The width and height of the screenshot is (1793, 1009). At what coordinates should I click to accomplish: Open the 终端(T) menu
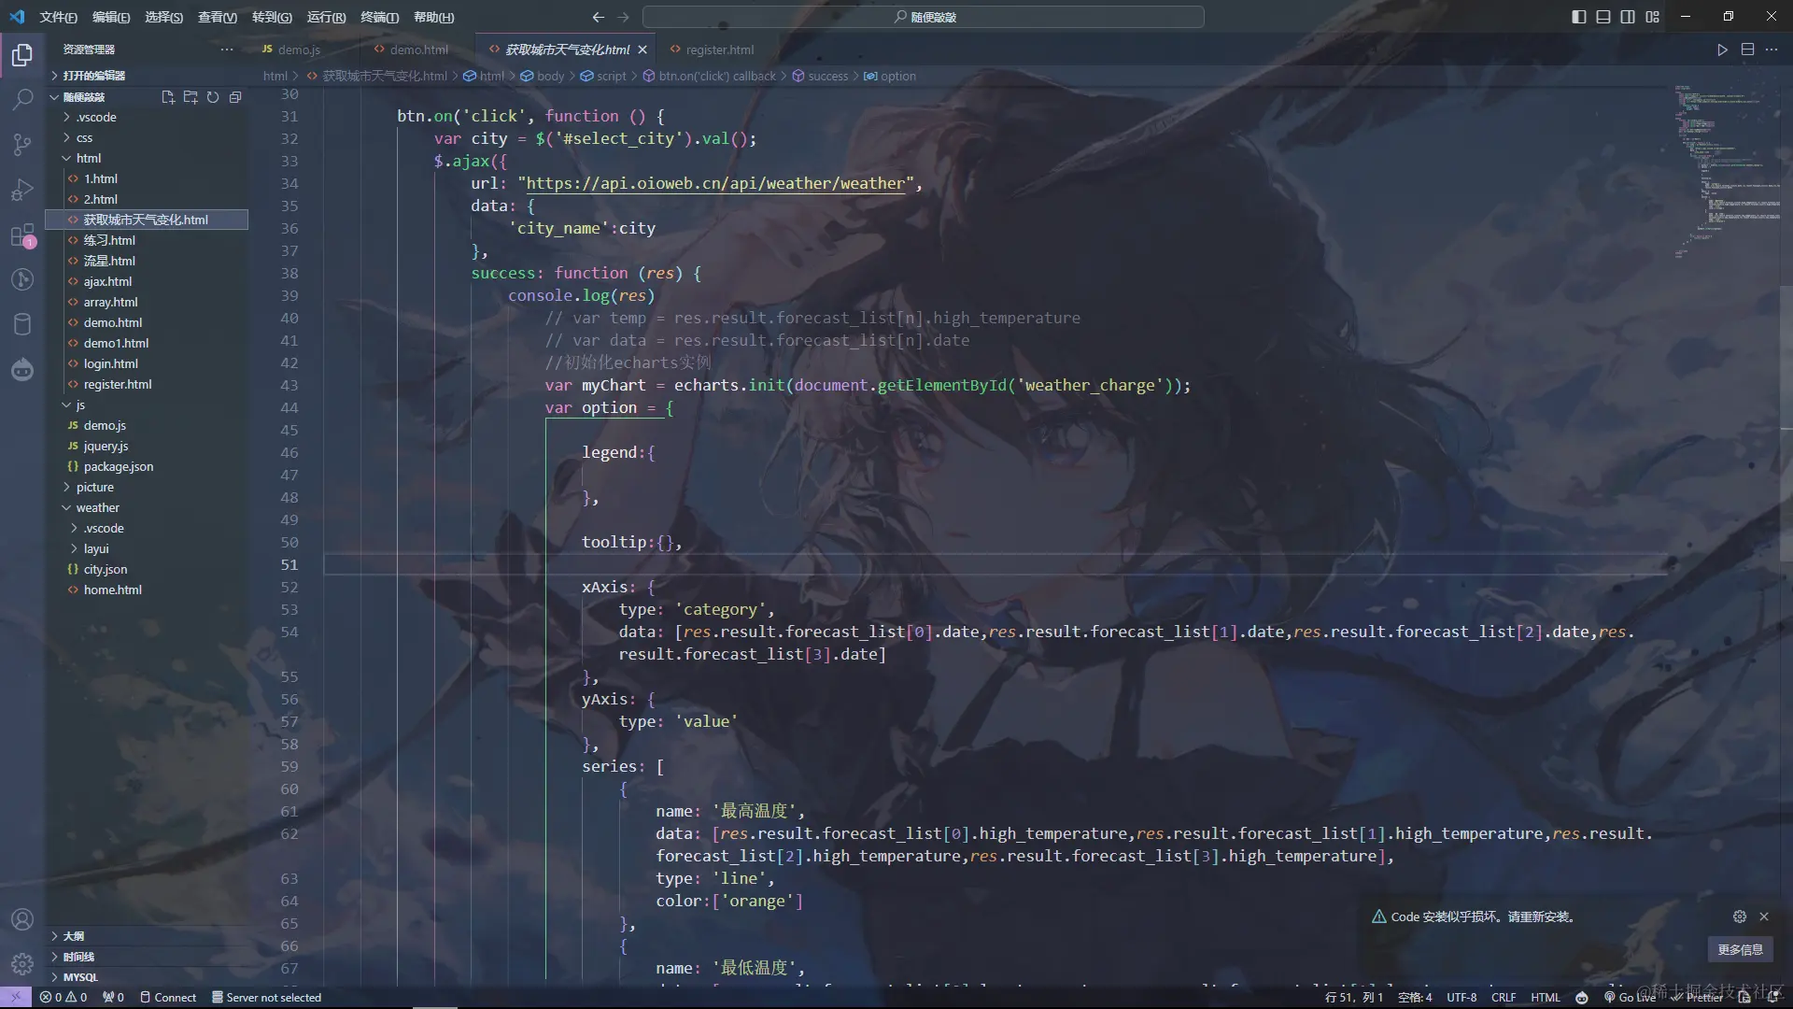(x=380, y=17)
